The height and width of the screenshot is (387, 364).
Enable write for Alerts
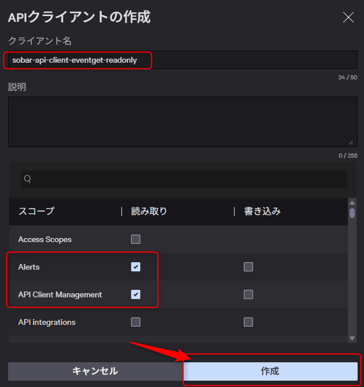tap(248, 267)
